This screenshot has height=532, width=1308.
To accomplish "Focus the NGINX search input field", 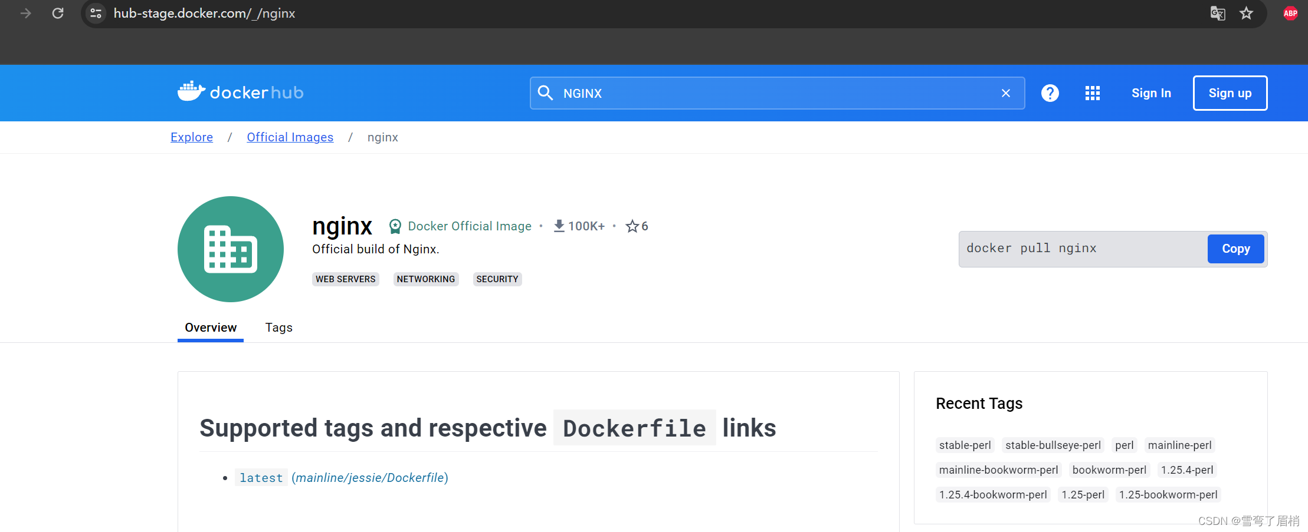I will pos(778,93).
